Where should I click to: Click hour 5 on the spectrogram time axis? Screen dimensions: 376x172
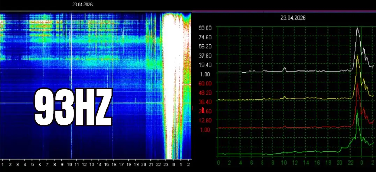[32, 164]
